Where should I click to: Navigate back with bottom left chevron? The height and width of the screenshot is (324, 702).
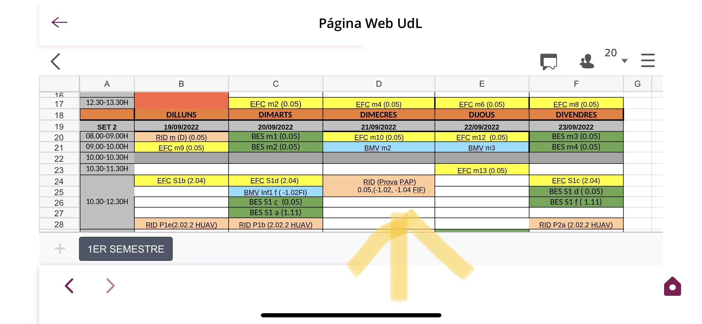[69, 286]
